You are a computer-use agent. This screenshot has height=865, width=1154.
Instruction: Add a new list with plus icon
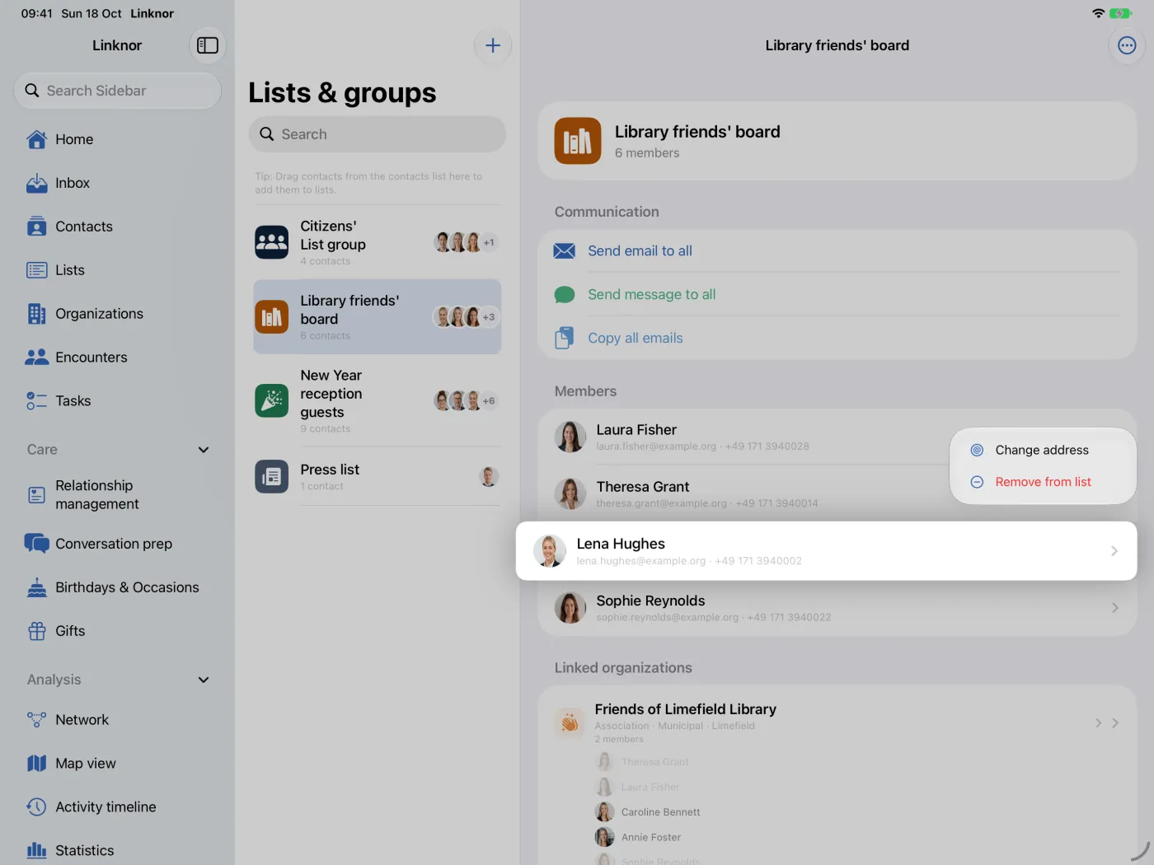tap(493, 45)
